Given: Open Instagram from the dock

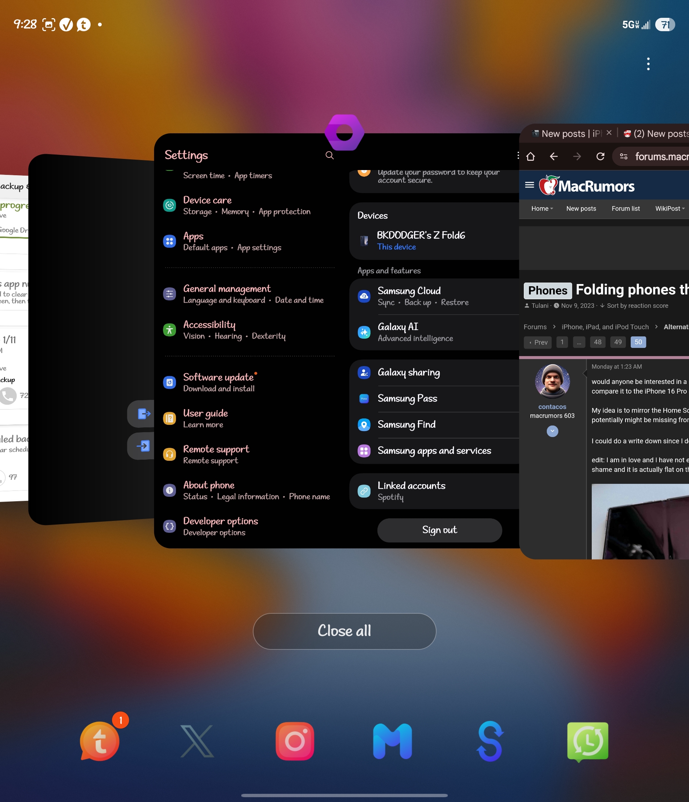Looking at the screenshot, I should click(x=294, y=741).
